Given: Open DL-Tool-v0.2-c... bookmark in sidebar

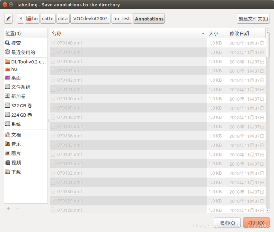Looking at the screenshot, I should tap(26, 62).
